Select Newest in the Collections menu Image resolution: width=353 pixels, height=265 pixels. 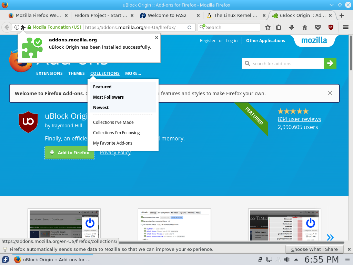(x=123, y=108)
